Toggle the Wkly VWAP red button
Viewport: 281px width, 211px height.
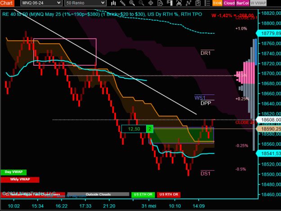[x=20, y=180]
